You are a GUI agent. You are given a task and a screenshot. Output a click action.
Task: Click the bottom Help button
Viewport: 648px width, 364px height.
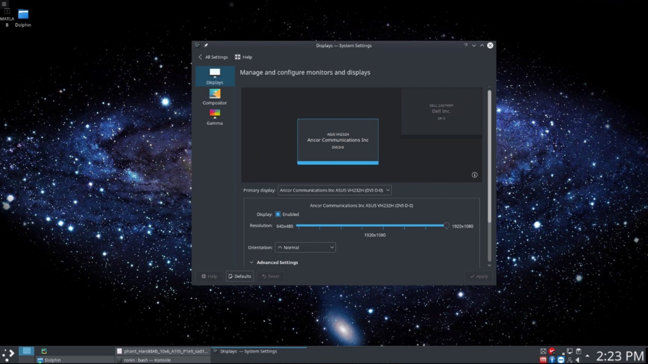[210, 277]
